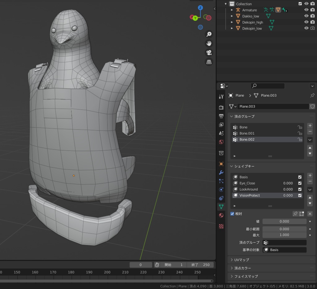
Task: Uncheck the 相対 (relative) checkbox
Action: [x=232, y=214]
